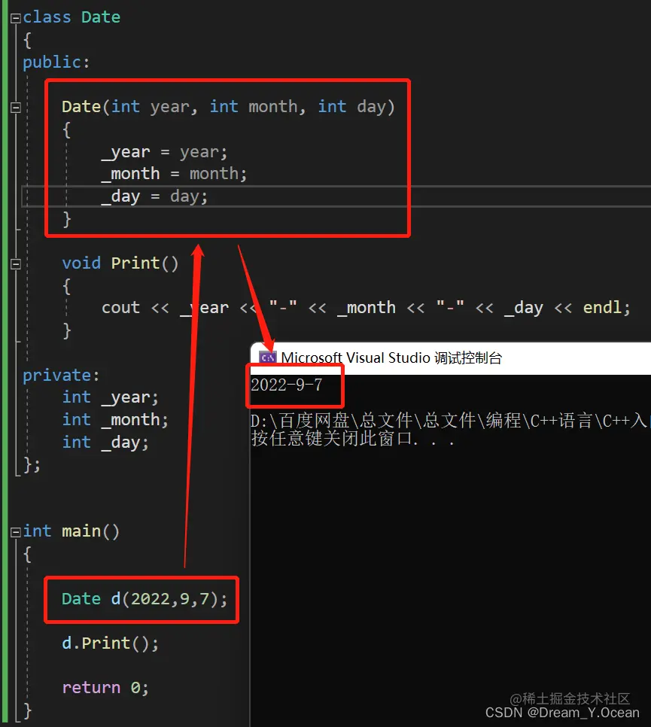Place cursor on '_year = year;' line

pyautogui.click(x=165, y=152)
